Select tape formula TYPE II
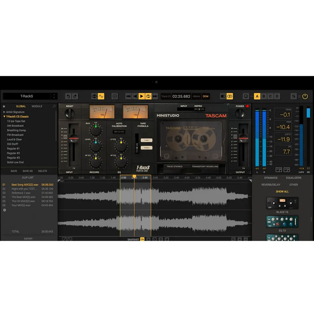Image resolution: width=314 pixels, height=314 pixels. pyautogui.click(x=146, y=148)
